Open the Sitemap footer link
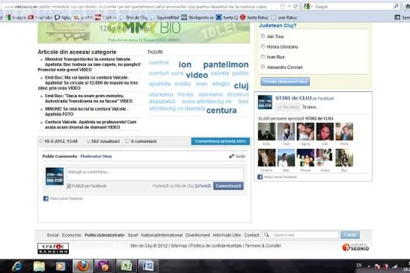 [179, 246]
